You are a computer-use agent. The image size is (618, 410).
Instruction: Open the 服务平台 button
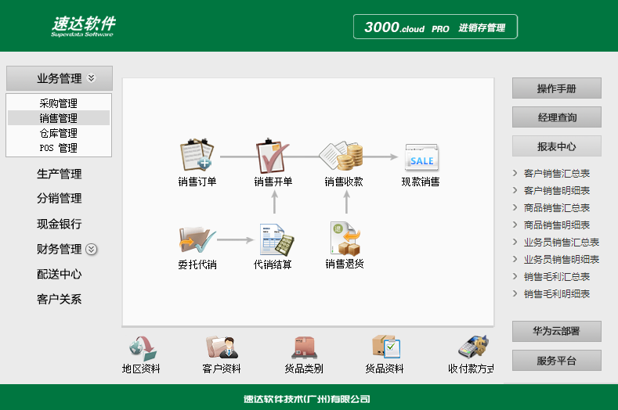click(x=557, y=361)
